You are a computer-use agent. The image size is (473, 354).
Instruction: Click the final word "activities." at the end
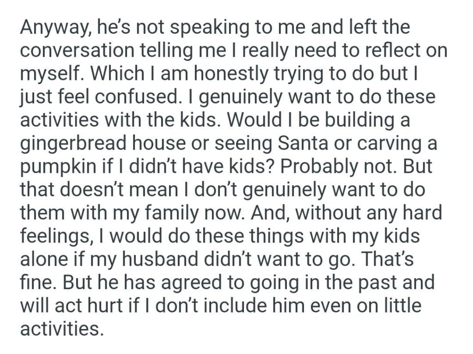(x=61, y=329)
